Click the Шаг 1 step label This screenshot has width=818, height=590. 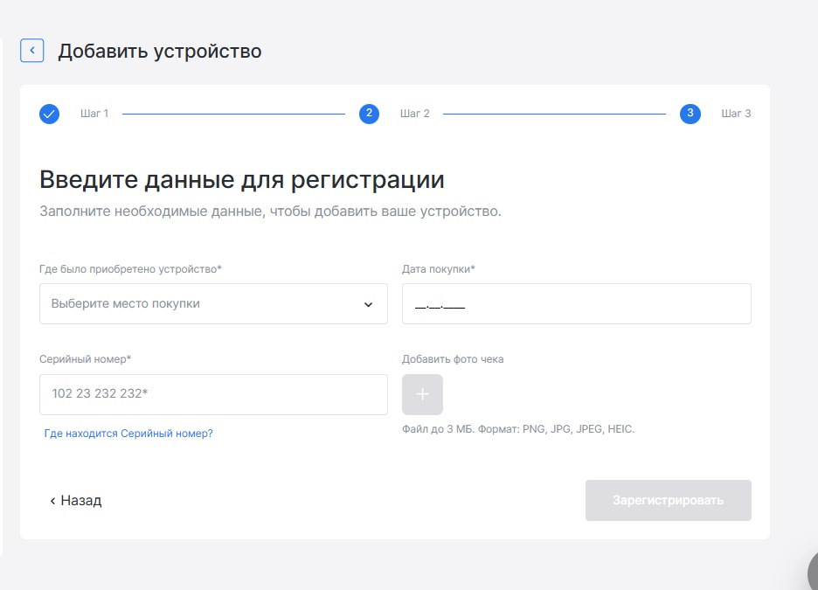pos(94,114)
